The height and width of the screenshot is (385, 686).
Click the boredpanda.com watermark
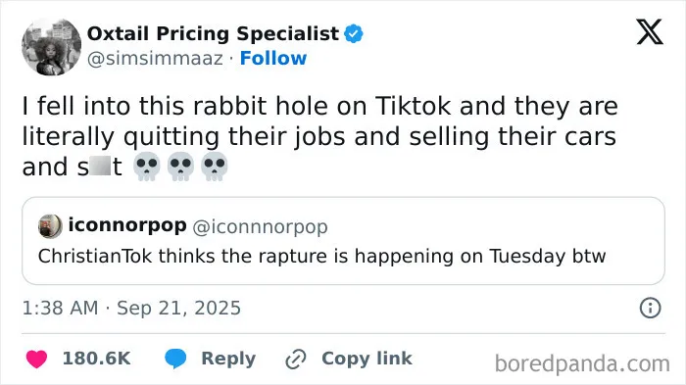tap(582, 363)
